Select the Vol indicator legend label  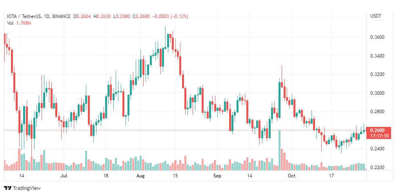point(11,23)
